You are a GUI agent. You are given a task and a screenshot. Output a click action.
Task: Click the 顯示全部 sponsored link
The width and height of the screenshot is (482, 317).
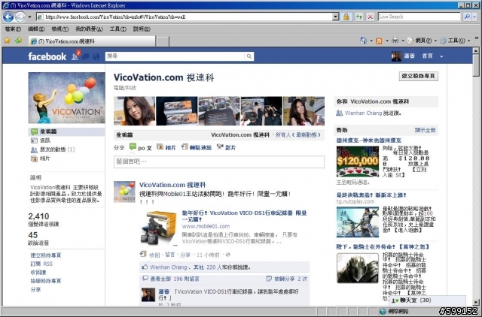click(425, 130)
